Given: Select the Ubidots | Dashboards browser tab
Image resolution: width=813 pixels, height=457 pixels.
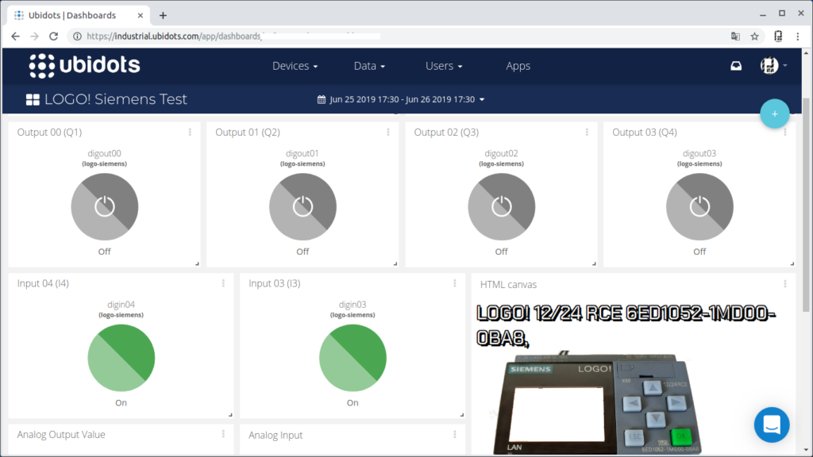Looking at the screenshot, I should [79, 16].
